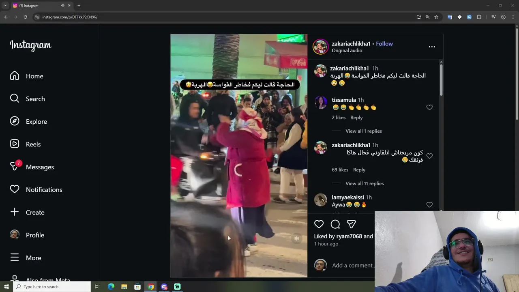The height and width of the screenshot is (292, 519).
Task: Open Chrome profile avatar icon
Action: click(503, 17)
